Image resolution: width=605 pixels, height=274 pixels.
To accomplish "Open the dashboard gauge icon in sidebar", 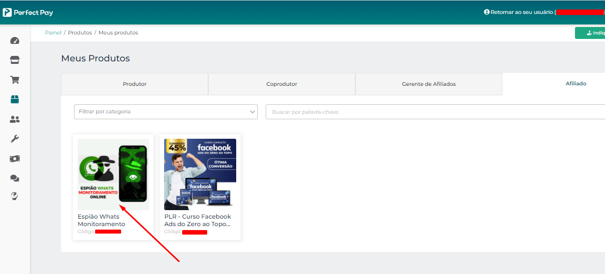I will pos(15,41).
